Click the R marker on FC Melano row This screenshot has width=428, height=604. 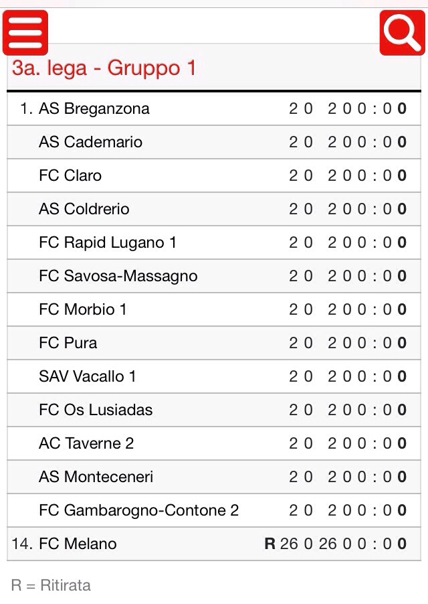tap(270, 544)
